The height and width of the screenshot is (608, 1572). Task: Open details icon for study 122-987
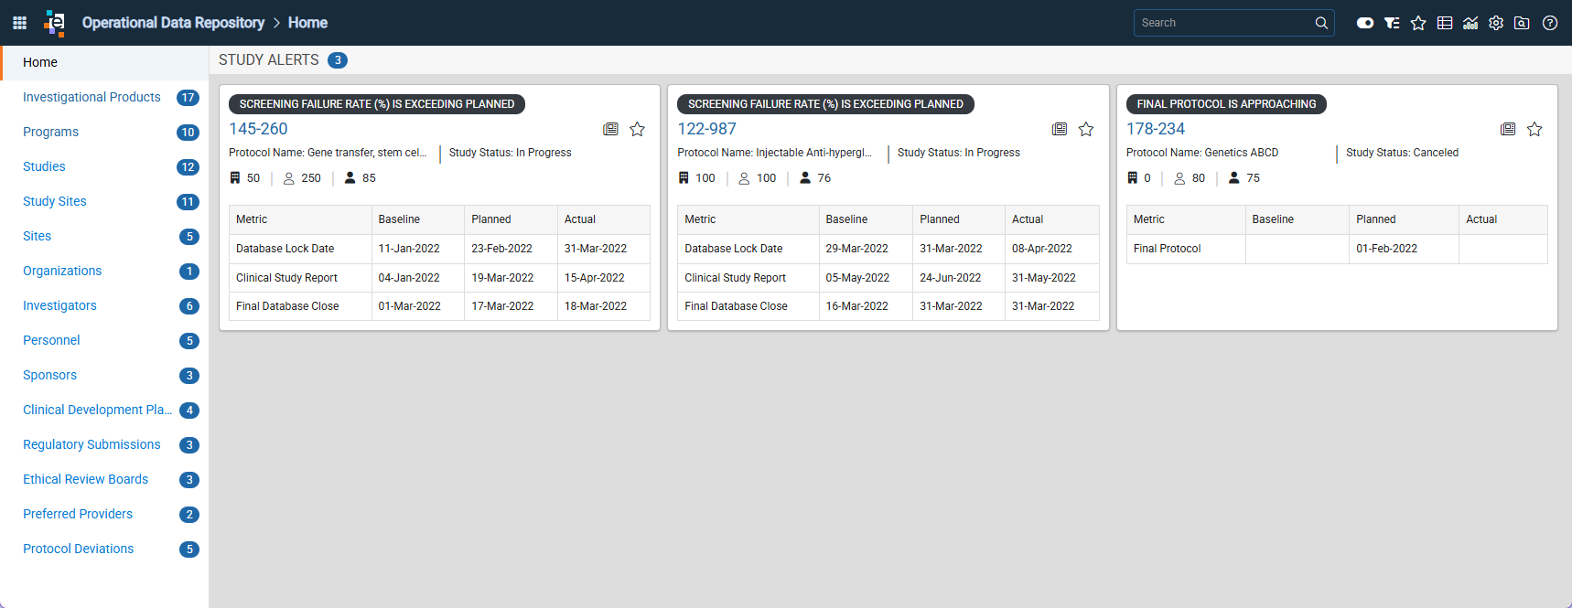coord(1060,129)
